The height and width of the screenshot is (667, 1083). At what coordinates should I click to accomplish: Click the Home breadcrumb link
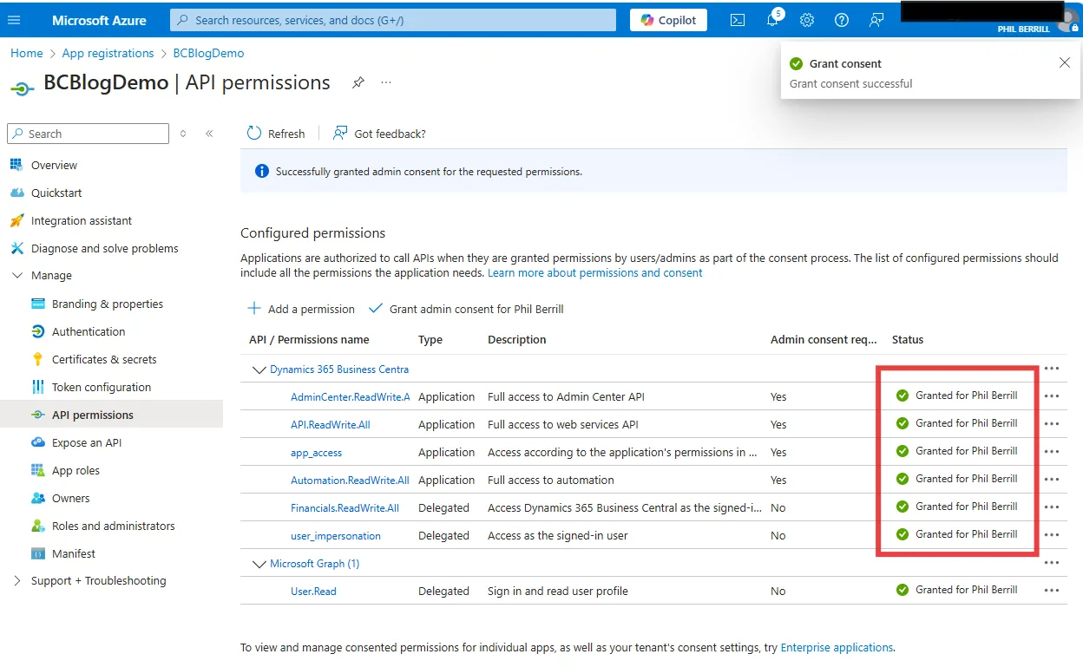[x=26, y=53]
